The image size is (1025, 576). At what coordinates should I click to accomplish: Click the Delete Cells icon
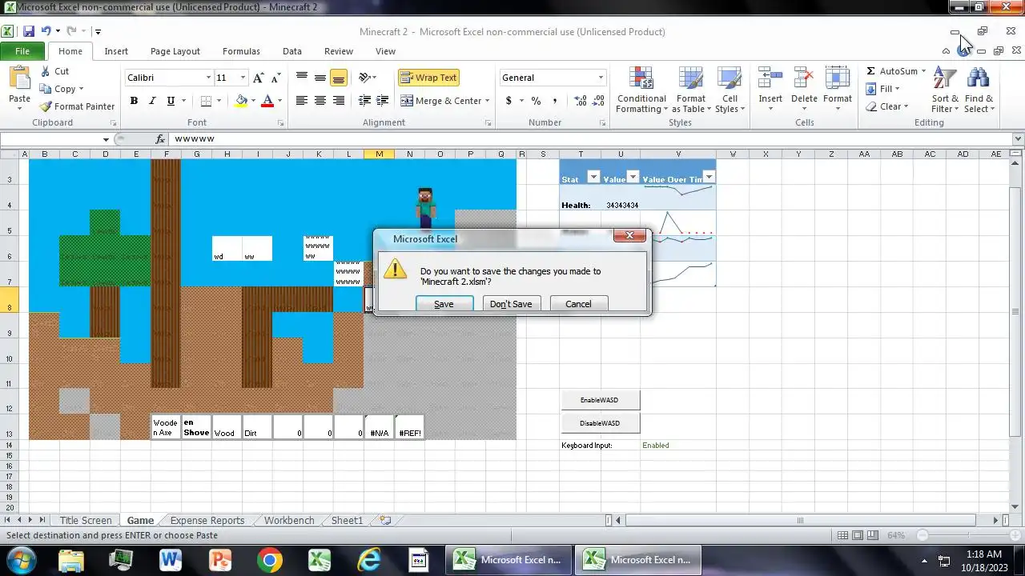tap(804, 79)
